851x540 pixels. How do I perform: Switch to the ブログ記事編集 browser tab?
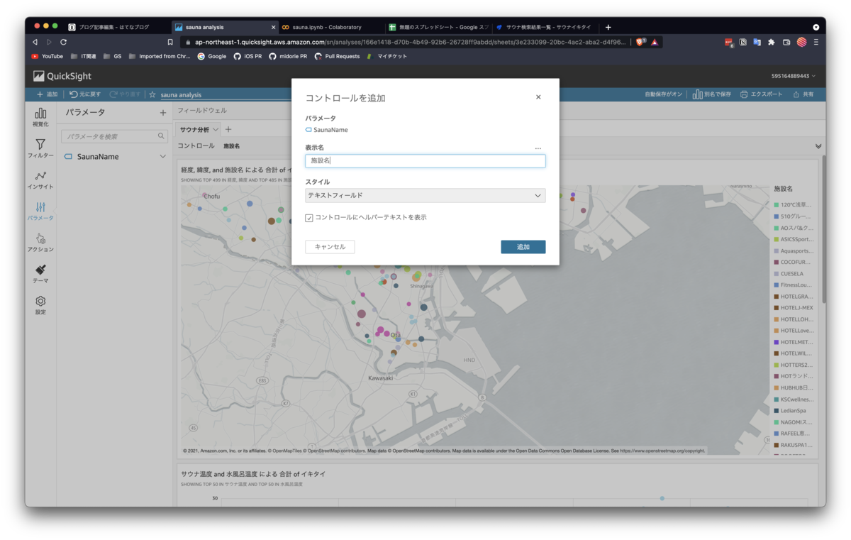pos(113,27)
